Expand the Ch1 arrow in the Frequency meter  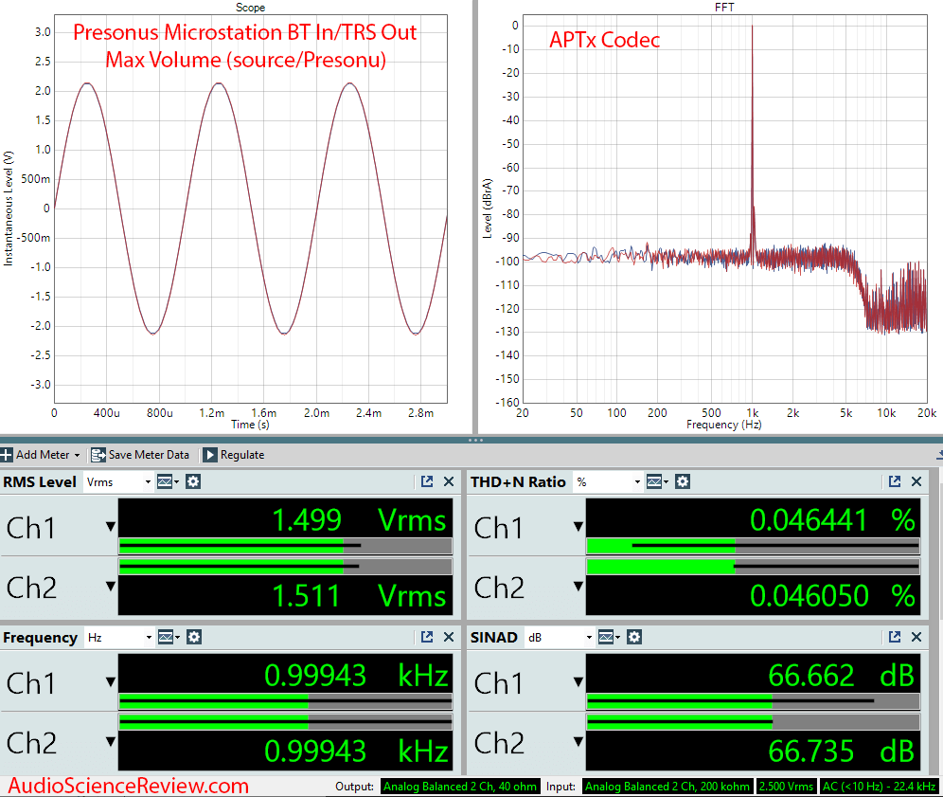click(111, 682)
